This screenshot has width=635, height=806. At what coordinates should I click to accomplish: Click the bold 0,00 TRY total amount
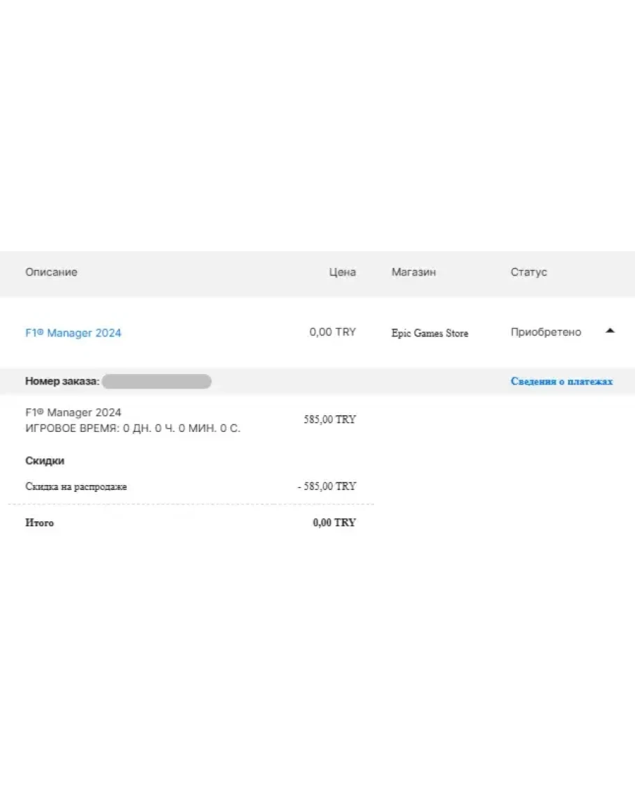334,523
